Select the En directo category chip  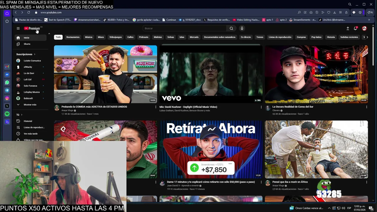click(x=246, y=37)
